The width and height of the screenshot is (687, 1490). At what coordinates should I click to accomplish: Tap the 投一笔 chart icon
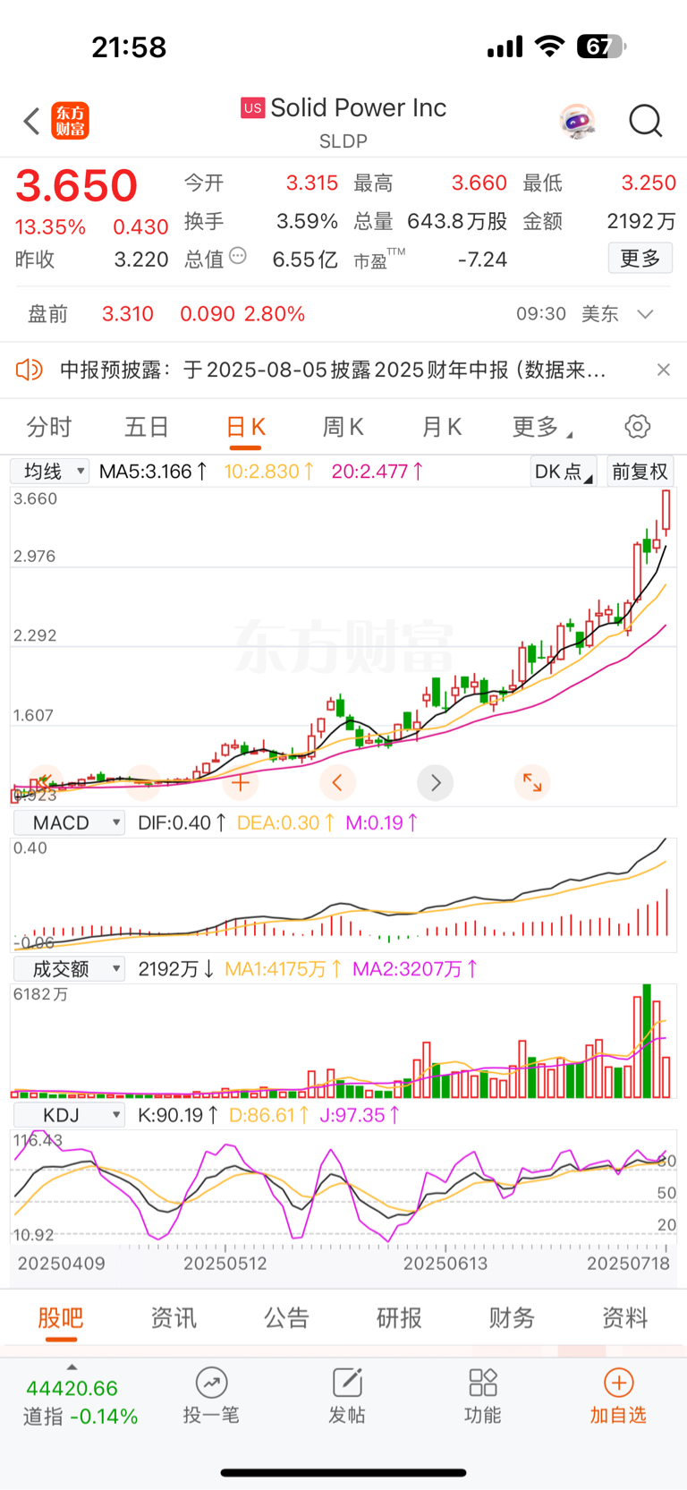[211, 1383]
